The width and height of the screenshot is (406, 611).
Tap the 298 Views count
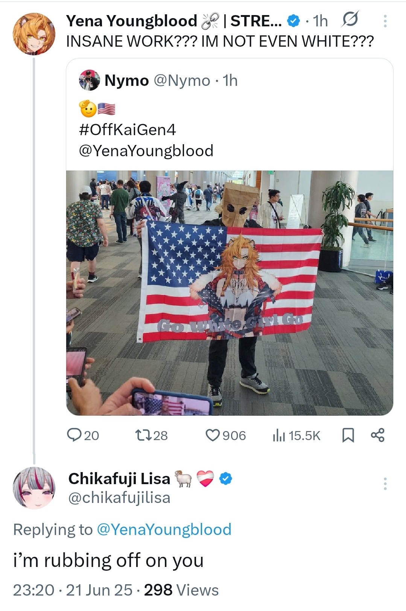tap(181, 590)
